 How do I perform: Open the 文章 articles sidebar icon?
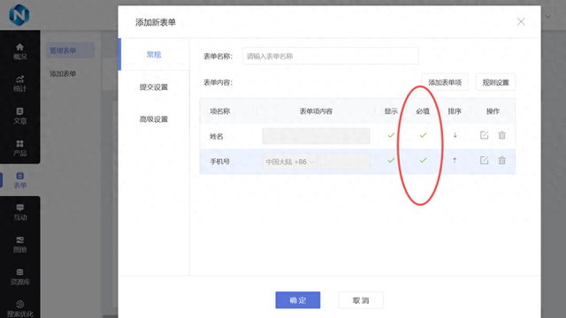19,116
